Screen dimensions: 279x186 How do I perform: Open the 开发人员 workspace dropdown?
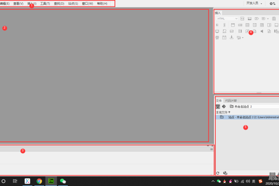tap(254, 3)
